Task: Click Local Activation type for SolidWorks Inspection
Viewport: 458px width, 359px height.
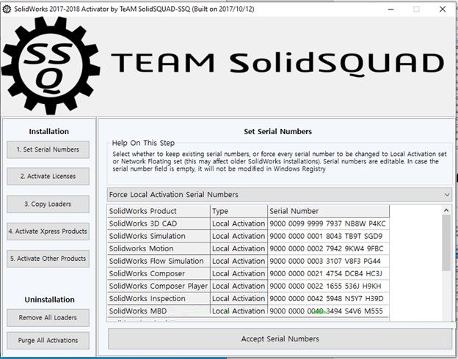Action: pos(239,299)
